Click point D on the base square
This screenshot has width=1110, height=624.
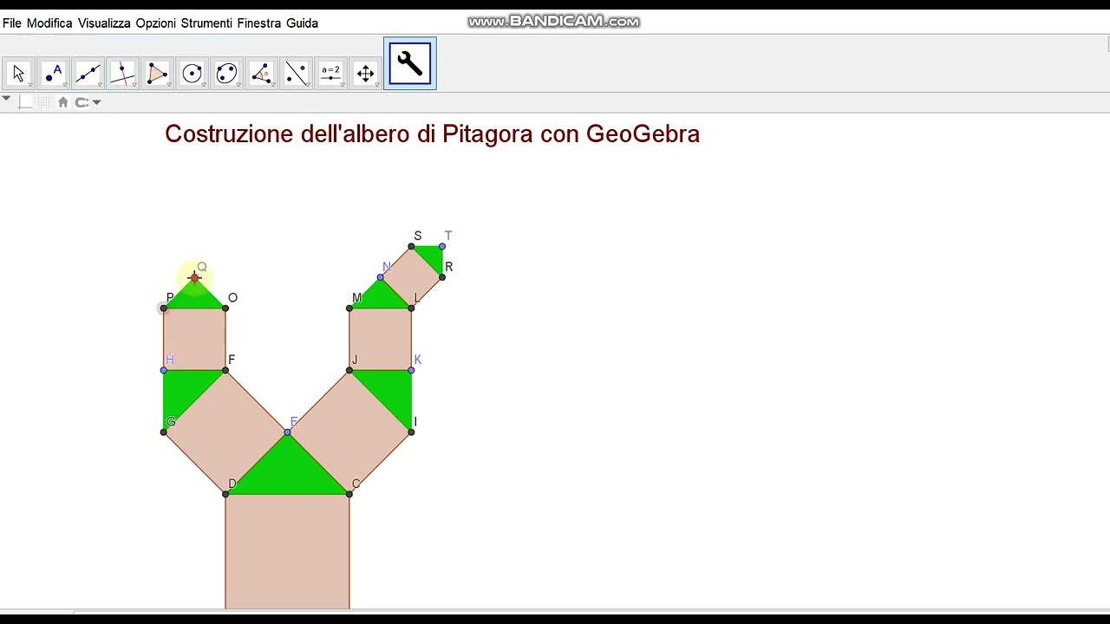coord(225,494)
